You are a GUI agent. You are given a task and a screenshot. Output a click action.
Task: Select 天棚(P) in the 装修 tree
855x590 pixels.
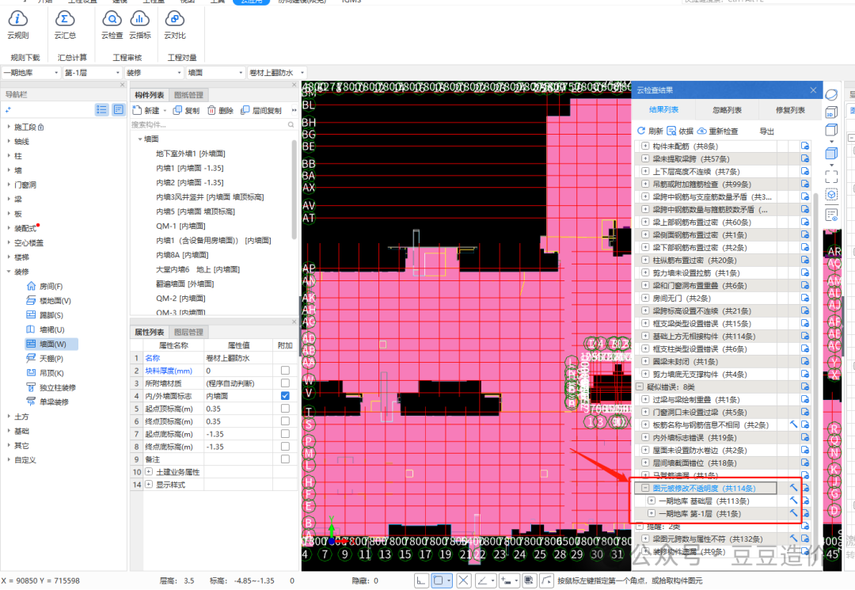pos(51,359)
